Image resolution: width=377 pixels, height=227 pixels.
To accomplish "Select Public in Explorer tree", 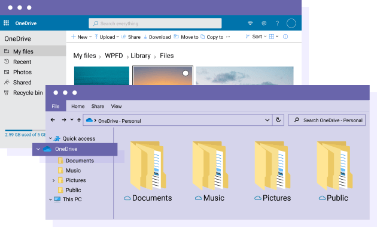I will 74,190.
